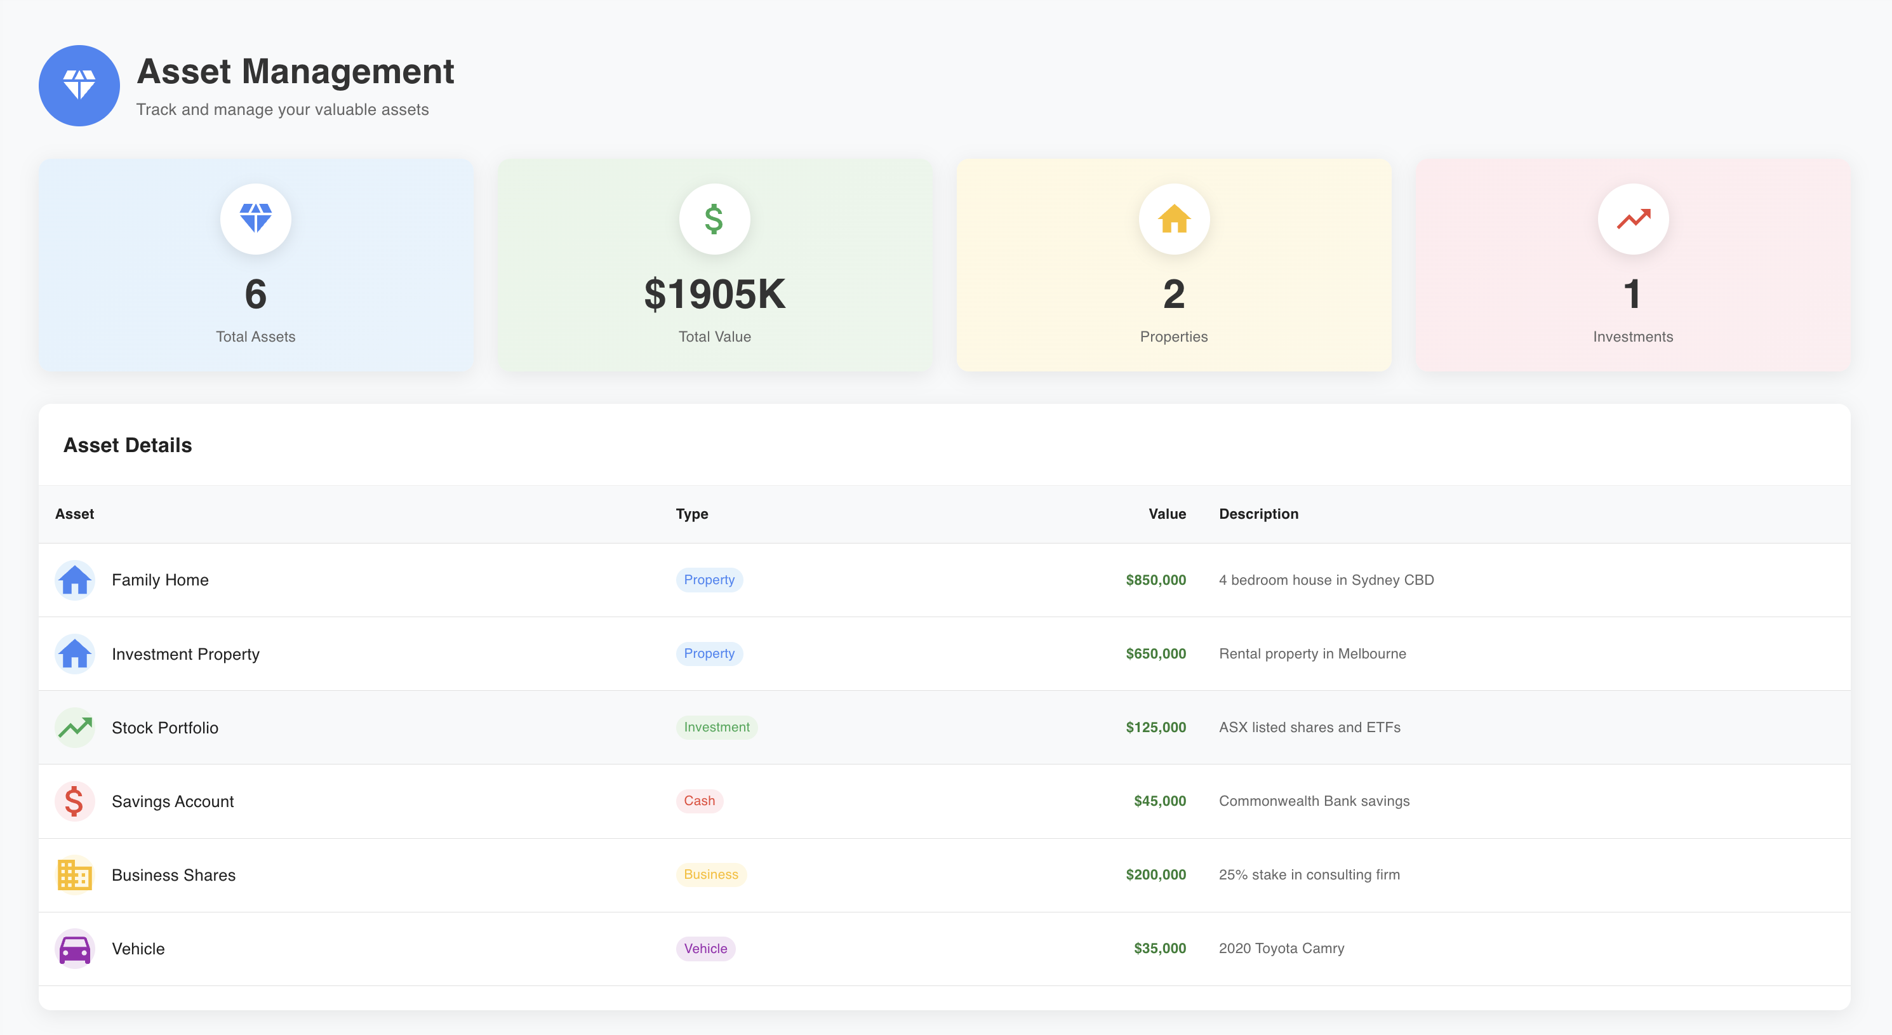This screenshot has width=1892, height=1035.
Task: Click the diamond icon in Total Assets card
Action: coord(256,219)
